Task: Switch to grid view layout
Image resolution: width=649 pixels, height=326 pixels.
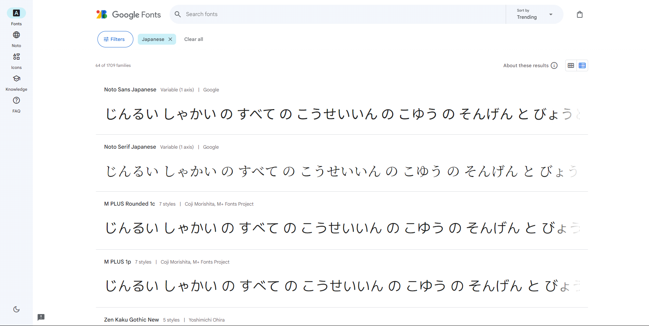Action: pos(570,65)
